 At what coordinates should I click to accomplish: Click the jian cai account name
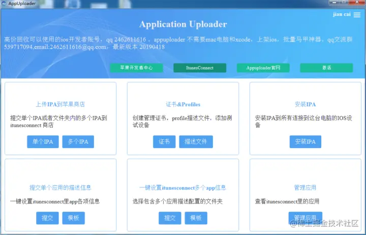[x=342, y=14]
